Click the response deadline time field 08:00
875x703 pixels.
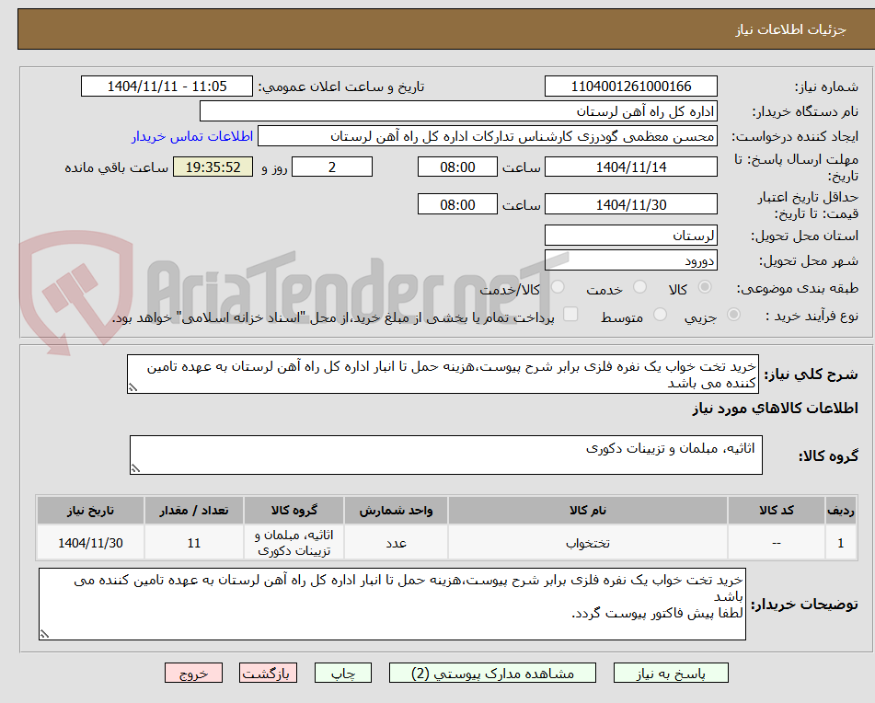457,167
